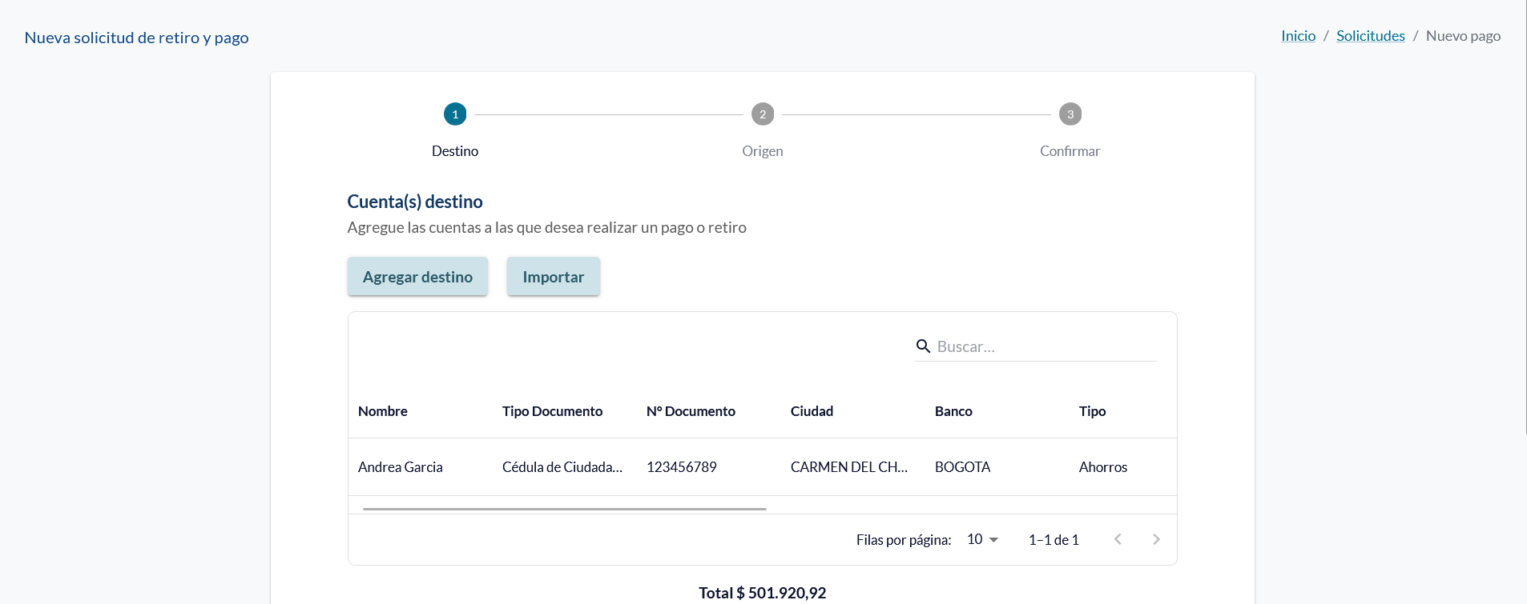Sort by Tipo Documento column header
Viewport: 1527px width, 604px height.
[552, 411]
